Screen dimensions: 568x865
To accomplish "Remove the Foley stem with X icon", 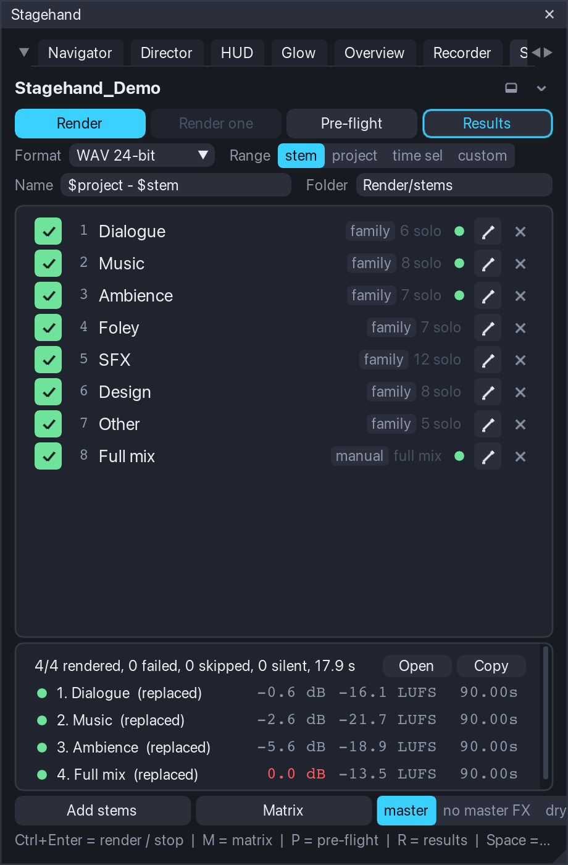I will click(x=520, y=328).
